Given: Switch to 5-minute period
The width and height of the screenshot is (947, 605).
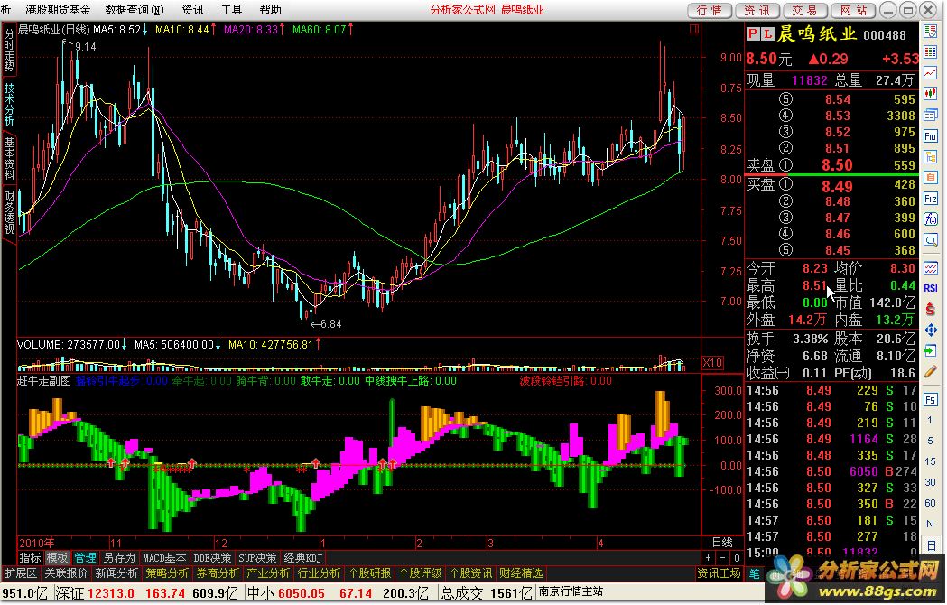Looking at the screenshot, I should [931, 441].
